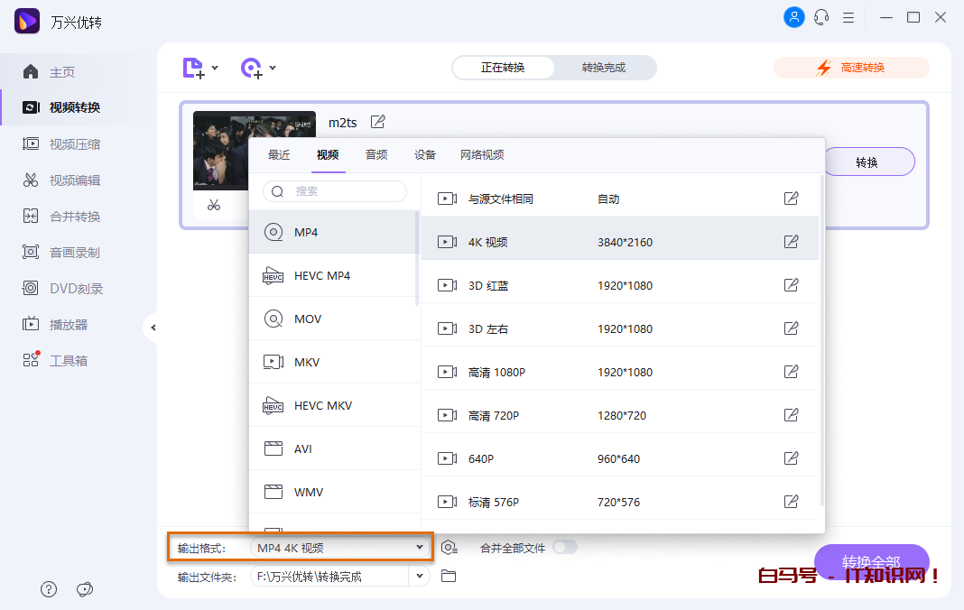This screenshot has height=610, width=964.
Task: Switch to the 音频 format tab
Action: [376, 155]
